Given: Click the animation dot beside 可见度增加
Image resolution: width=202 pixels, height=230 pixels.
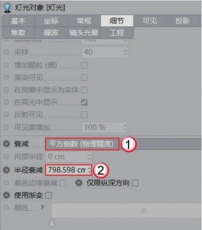Looking at the screenshot, I should tap(7, 127).
